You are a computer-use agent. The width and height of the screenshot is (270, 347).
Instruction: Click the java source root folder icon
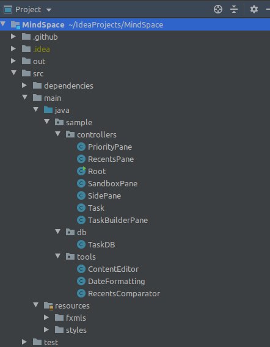coord(48,110)
